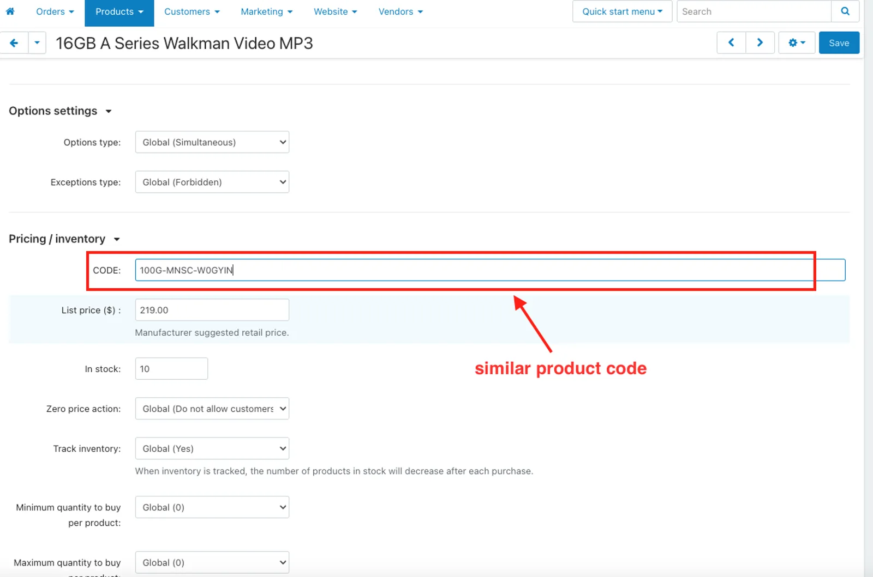Screen dimensions: 873x577
Task: Open the Track inventory dropdown
Action: [212, 448]
